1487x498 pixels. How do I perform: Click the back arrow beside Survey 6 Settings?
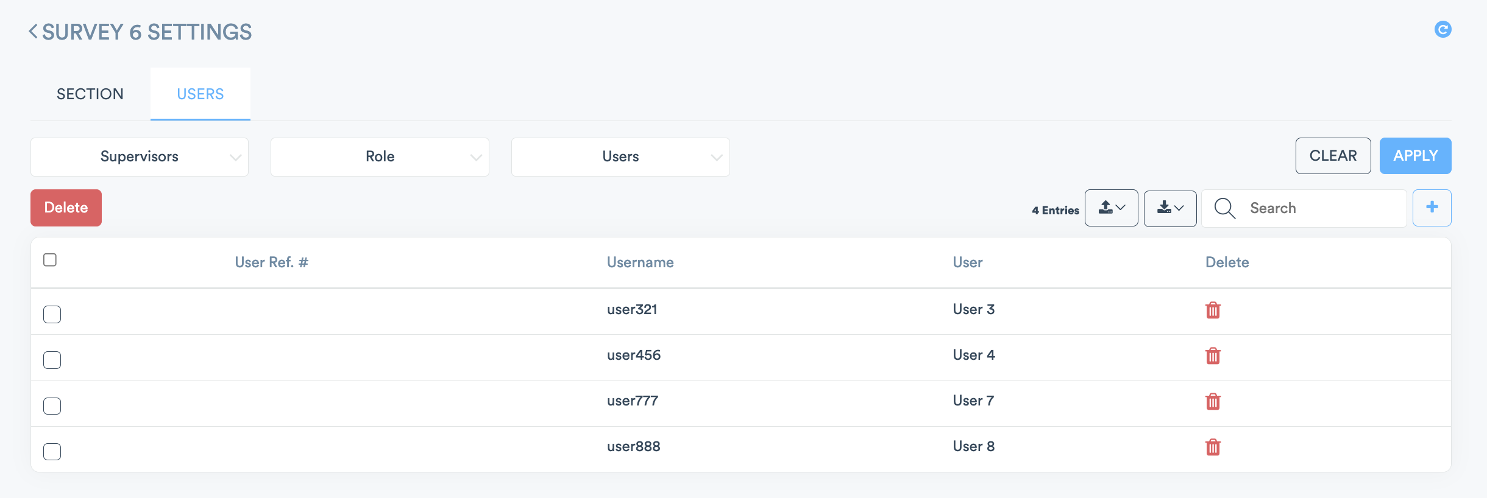coord(34,32)
